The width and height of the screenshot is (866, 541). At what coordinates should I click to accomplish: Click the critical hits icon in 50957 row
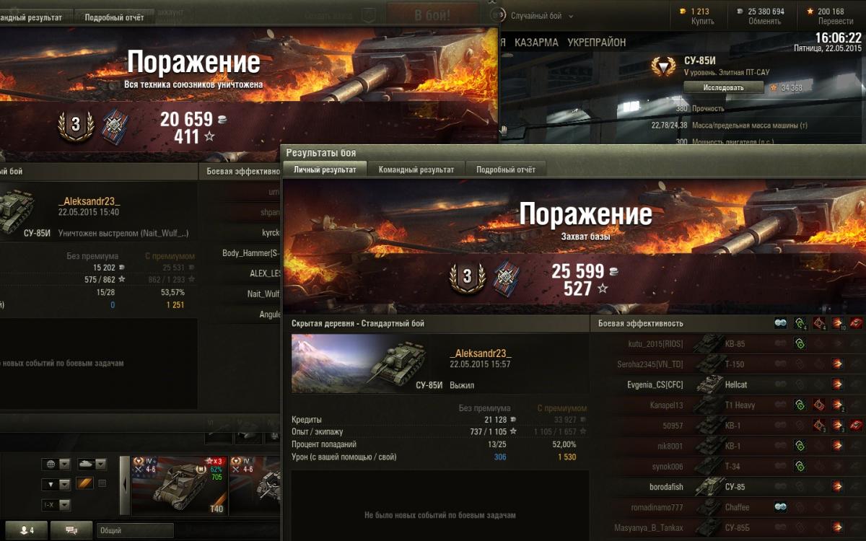click(819, 426)
